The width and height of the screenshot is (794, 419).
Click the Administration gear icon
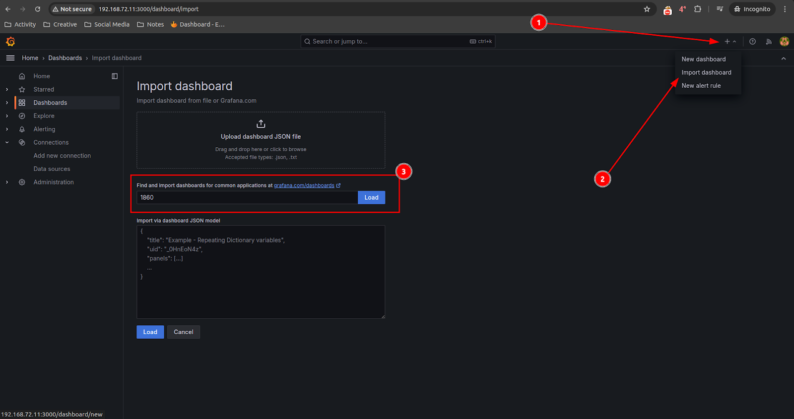point(22,182)
